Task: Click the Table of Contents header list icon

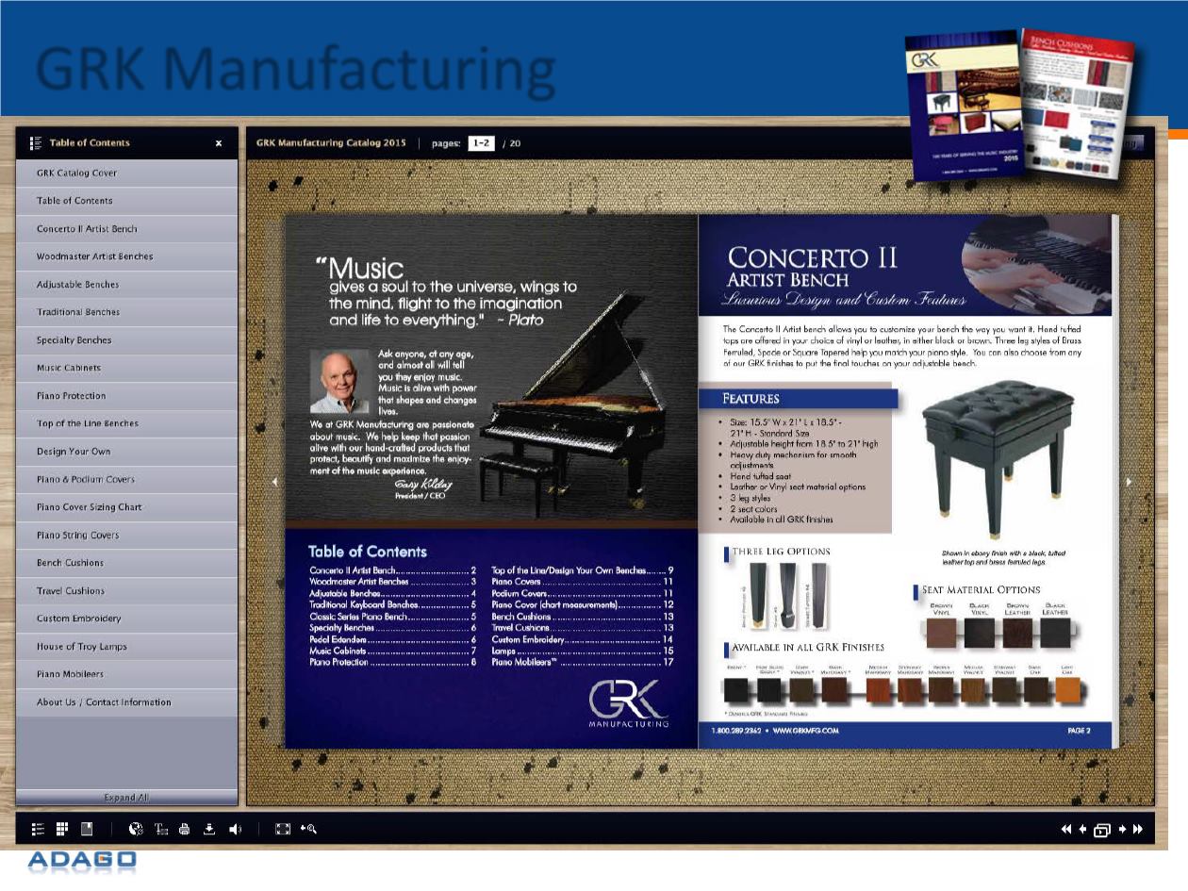Action: pyautogui.click(x=36, y=143)
